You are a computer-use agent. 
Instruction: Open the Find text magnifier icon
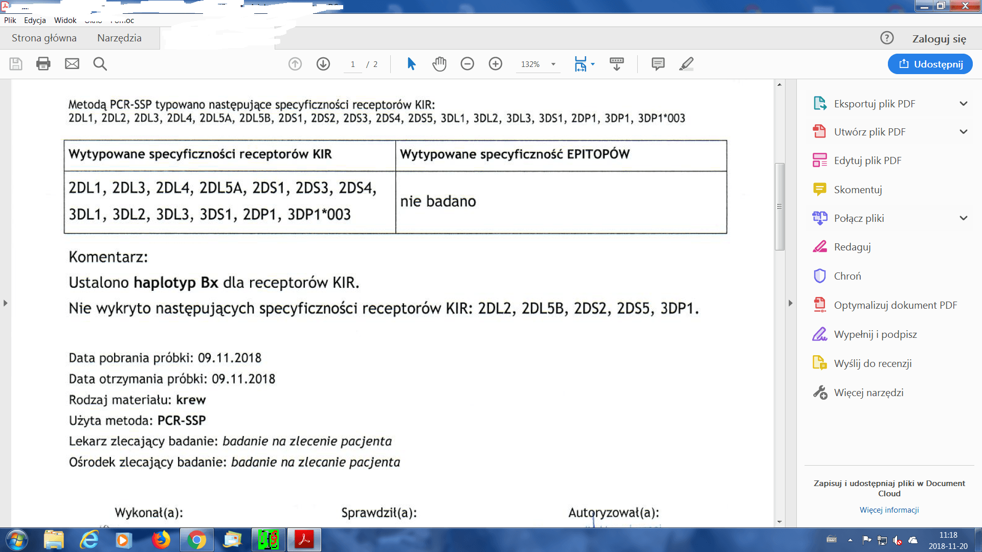click(x=100, y=64)
